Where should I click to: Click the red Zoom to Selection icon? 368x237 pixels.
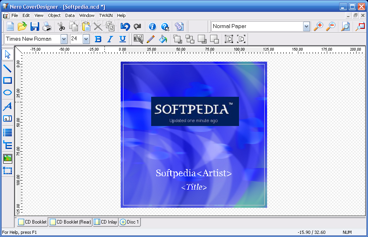tap(360, 26)
